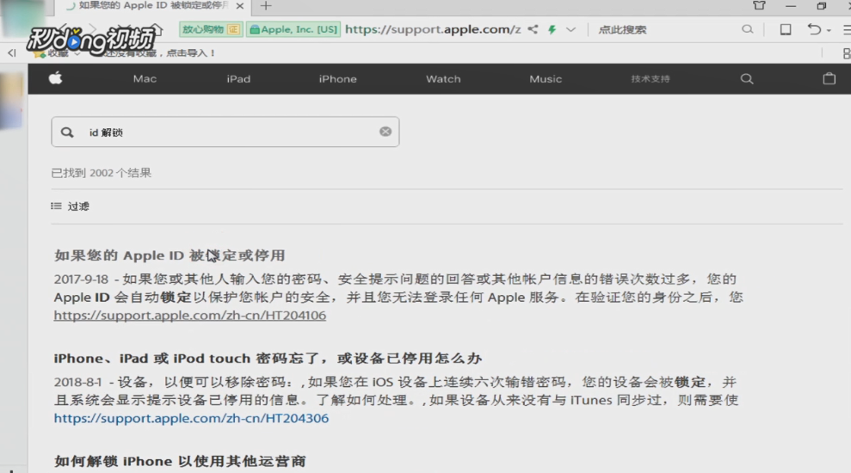Click the share icon in address bar
The image size is (851, 473).
coord(533,29)
